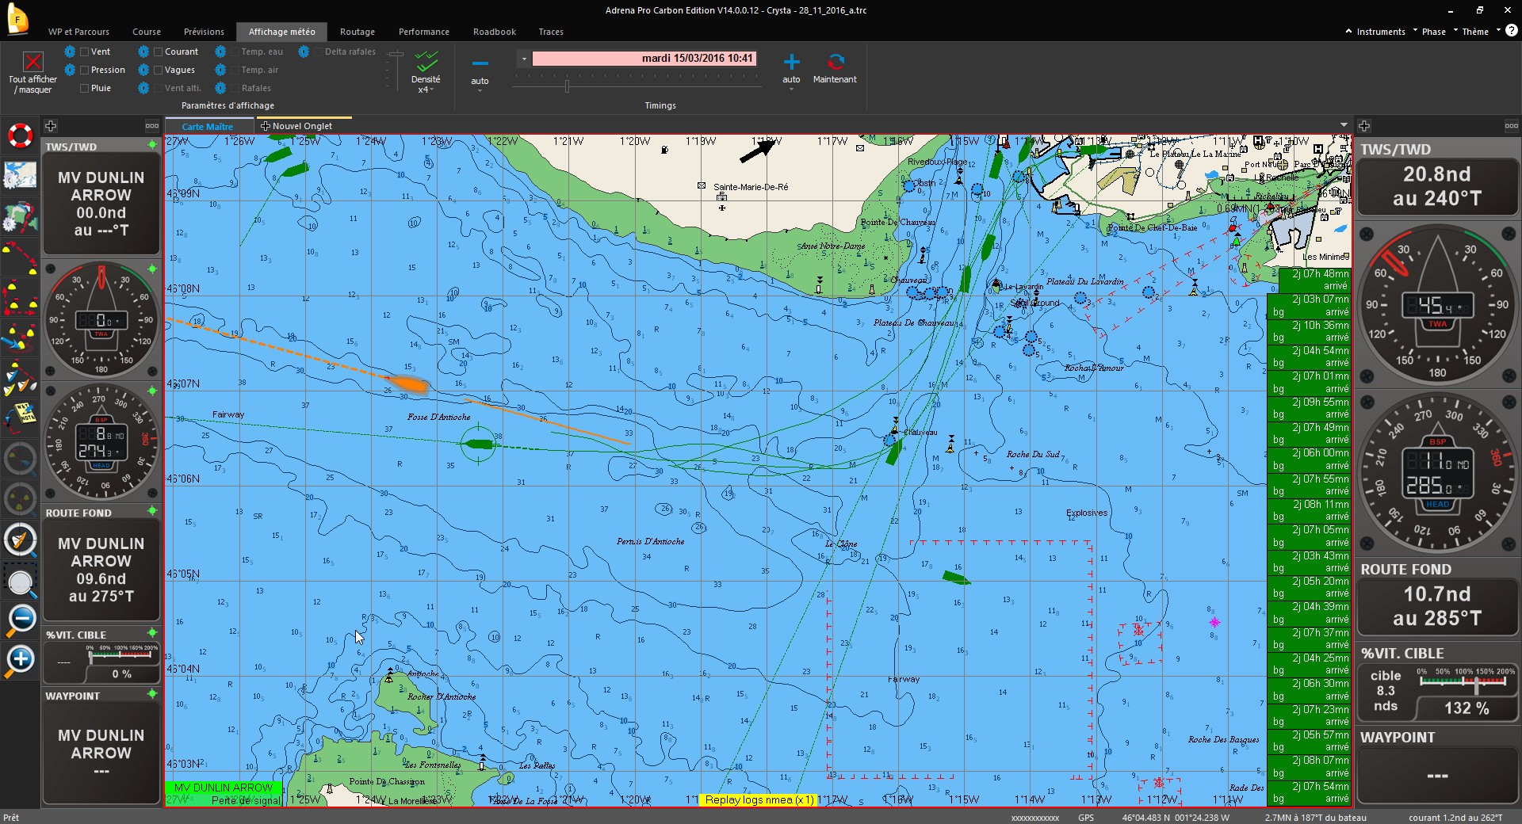Viewport: 1522px width, 824px height.
Task: Switch to the Prévisions tab
Action: click(204, 32)
